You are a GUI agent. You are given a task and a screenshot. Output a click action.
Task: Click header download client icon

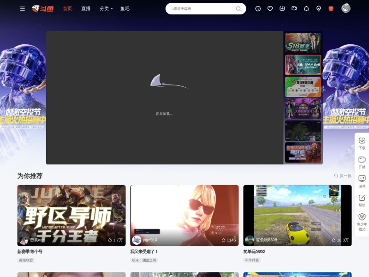coord(282,9)
